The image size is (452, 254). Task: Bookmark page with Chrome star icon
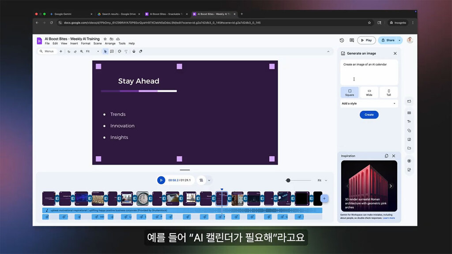pyautogui.click(x=369, y=23)
